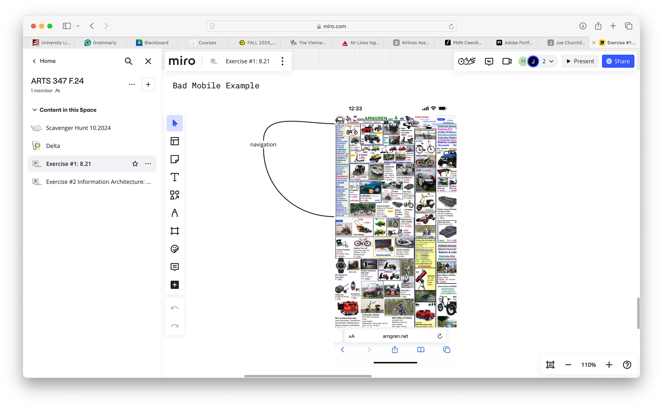The image size is (663, 408).
Task: Toggle the Safari sidebar
Action: pos(67,26)
